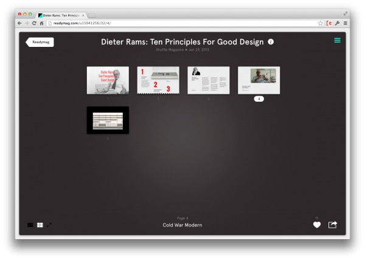Open page 4 video thumbnail
This screenshot has width=365, height=260.
point(259,80)
